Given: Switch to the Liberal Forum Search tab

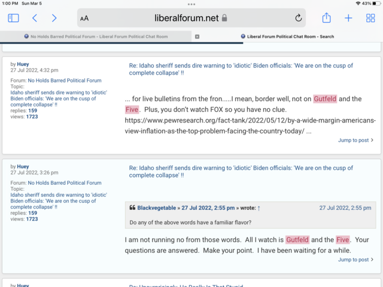Looking at the screenshot, I should click(x=287, y=36).
